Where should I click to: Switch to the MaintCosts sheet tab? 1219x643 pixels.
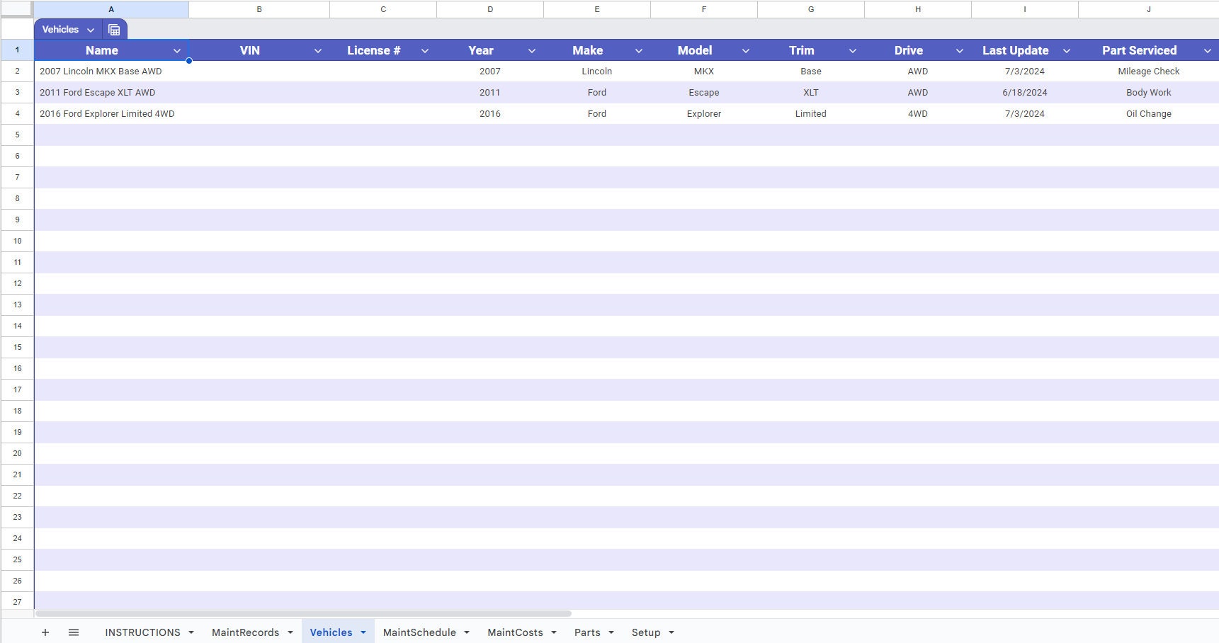click(515, 632)
